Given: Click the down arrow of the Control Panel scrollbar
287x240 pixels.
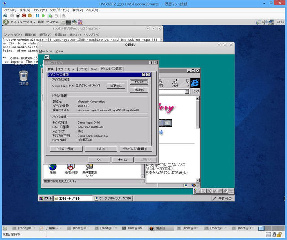Looking at the screenshot, I should pyautogui.click(x=143, y=176).
